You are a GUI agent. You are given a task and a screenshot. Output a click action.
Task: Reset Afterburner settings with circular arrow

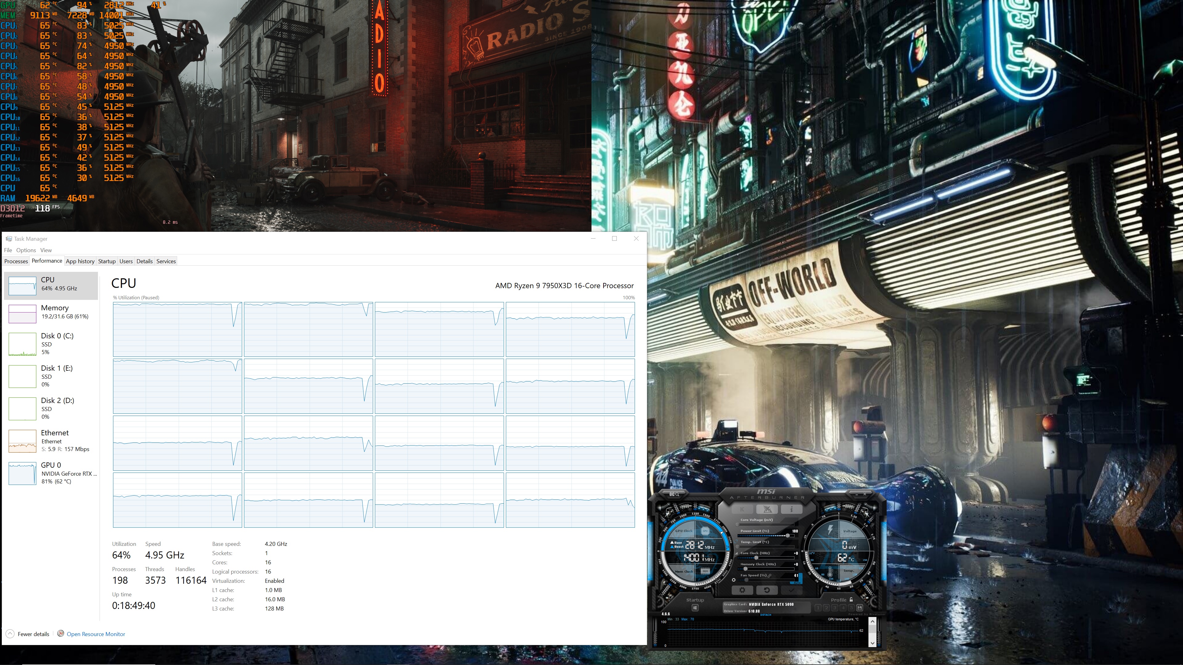point(767,590)
